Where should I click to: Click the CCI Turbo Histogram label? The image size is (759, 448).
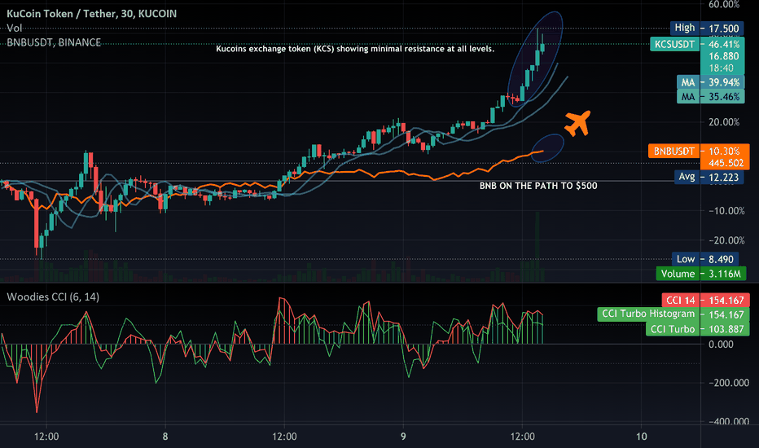pyautogui.click(x=673, y=314)
